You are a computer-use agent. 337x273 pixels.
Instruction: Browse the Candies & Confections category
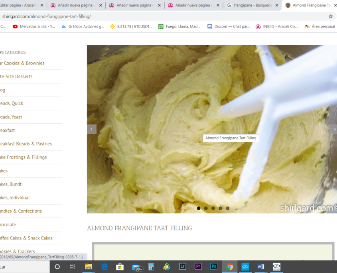[21, 211]
